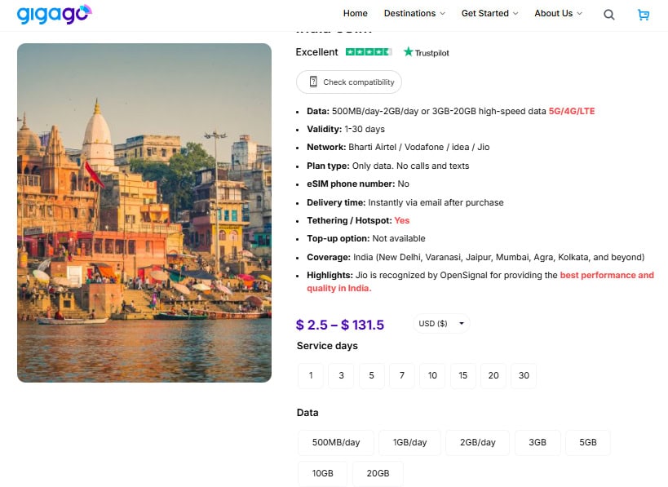Image resolution: width=668 pixels, height=487 pixels.
Task: Expand the About Us menu
Action: coord(558,13)
